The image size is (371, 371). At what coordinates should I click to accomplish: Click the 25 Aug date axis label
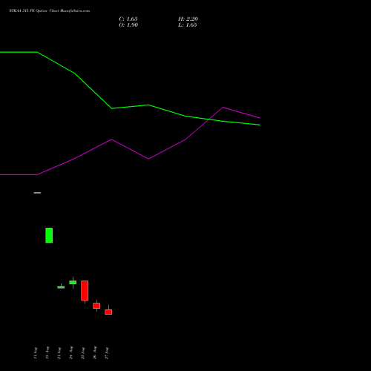(83, 353)
